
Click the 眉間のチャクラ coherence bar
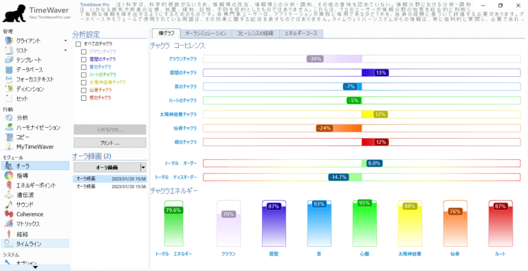click(362, 73)
